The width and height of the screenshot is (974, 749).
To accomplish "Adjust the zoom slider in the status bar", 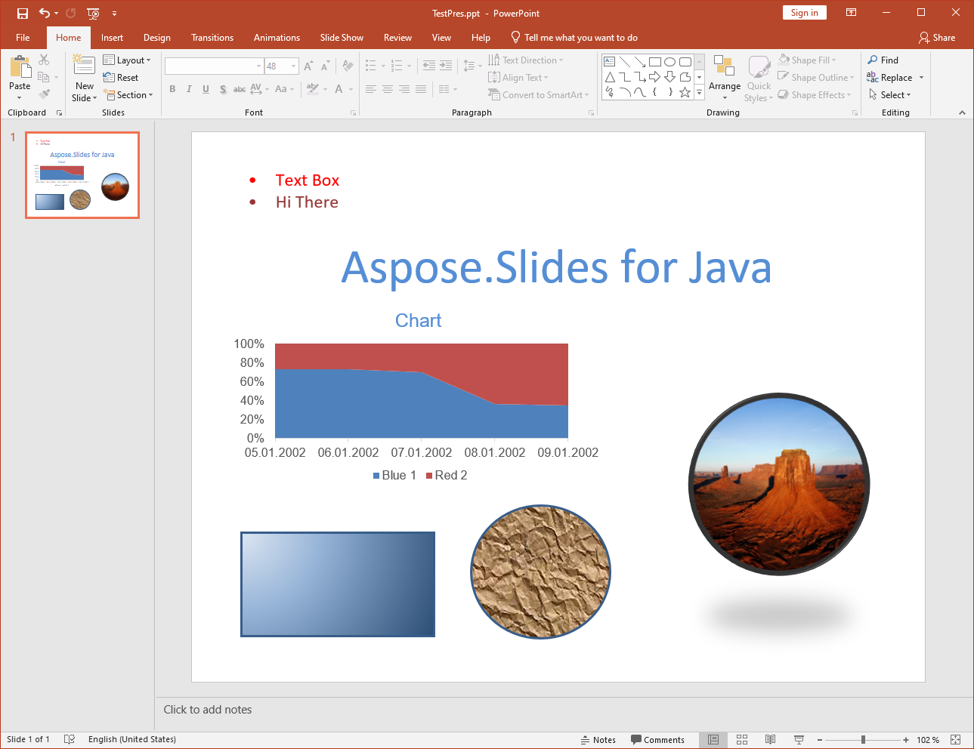I will [x=863, y=740].
